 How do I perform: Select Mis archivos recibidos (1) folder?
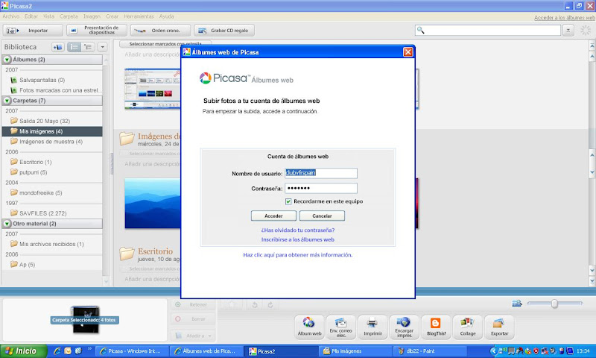pos(47,244)
